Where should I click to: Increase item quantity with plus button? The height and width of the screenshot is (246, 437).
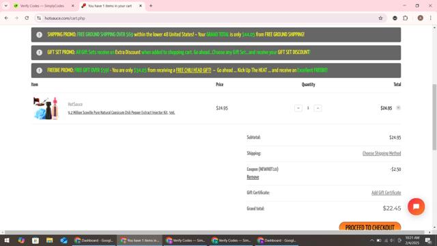[318, 108]
